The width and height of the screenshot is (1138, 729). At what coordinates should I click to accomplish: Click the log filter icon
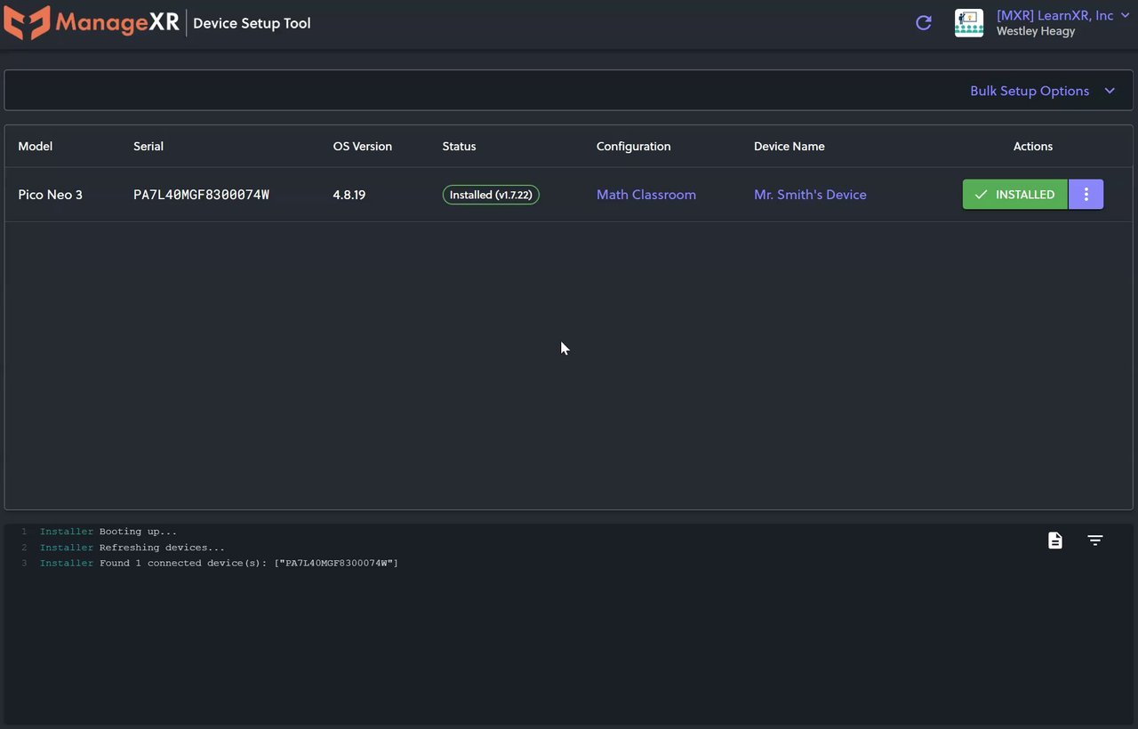click(x=1095, y=541)
